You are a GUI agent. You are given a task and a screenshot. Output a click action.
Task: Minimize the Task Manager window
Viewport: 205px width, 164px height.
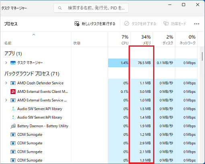coord(170,5)
